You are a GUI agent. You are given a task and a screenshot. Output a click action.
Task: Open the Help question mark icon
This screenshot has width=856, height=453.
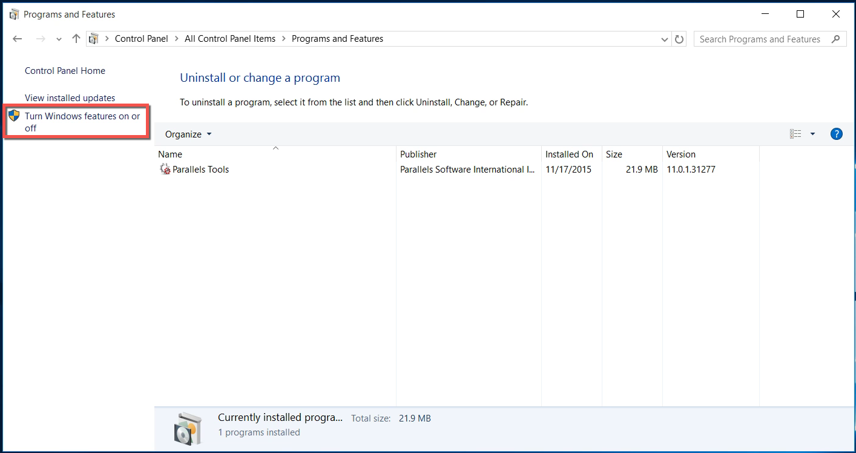(837, 134)
